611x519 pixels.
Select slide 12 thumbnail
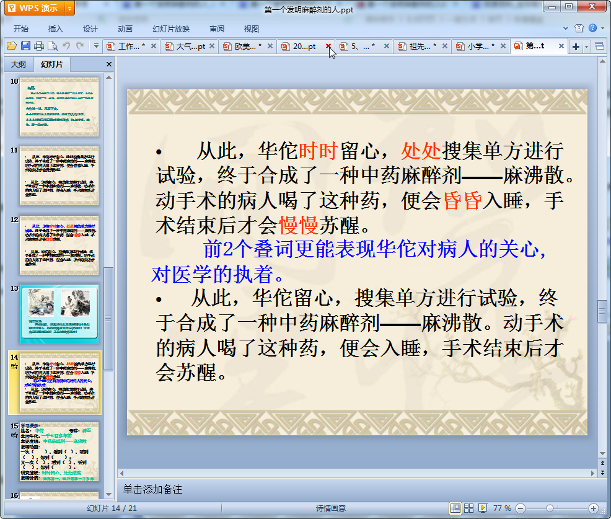[x=59, y=246]
